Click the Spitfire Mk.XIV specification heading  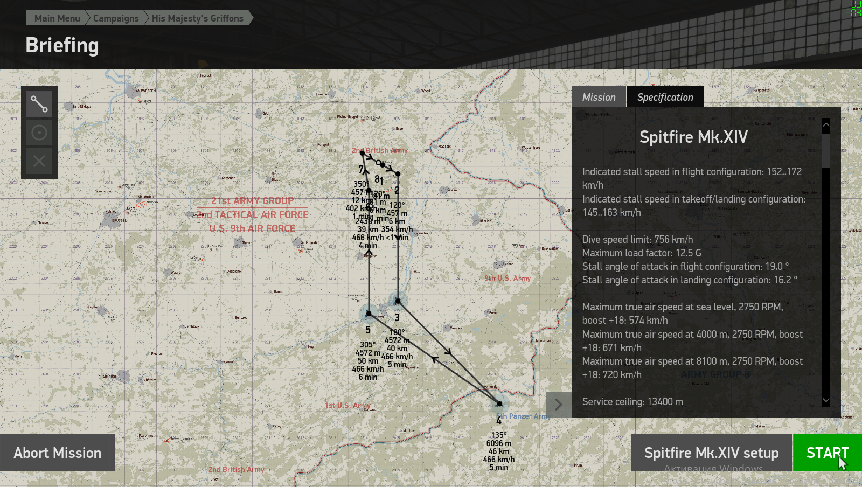693,137
